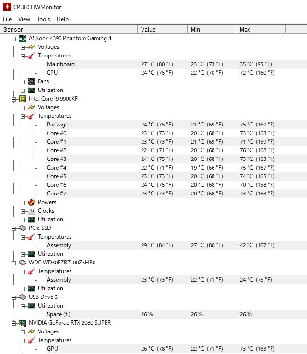Expand Voltages under ASRock Z390 motherboard
The image size is (307, 354).
23,47
